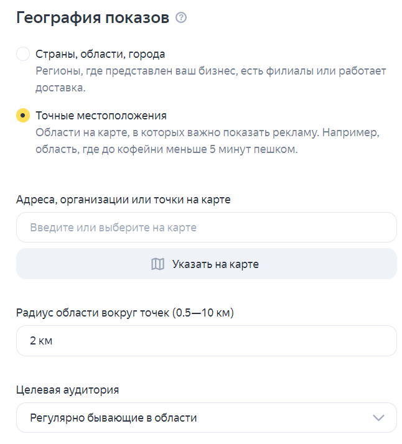This screenshot has width=402, height=444.
Task: Click the map icon in the Указать на карте button
Action: pos(158,264)
